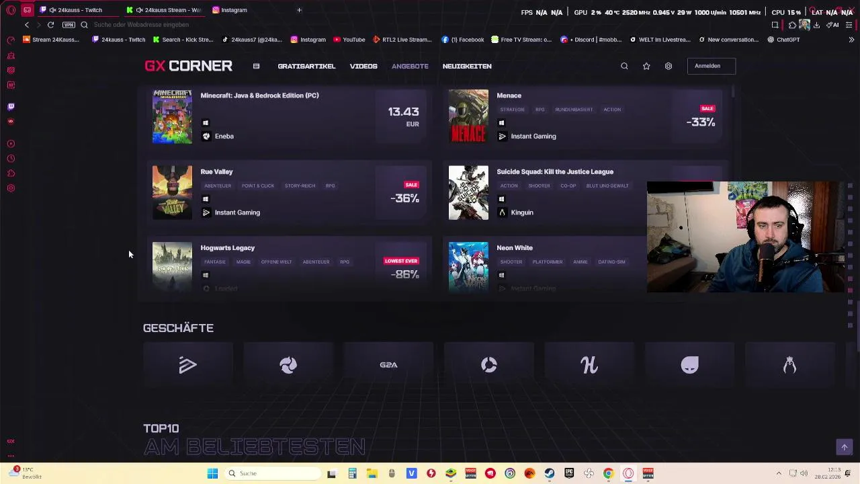Screen dimensions: 860x484
Task: Expand hidden bookmarks chevron
Action: coord(851,40)
